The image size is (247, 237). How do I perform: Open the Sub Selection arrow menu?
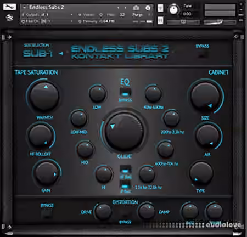tap(61, 53)
